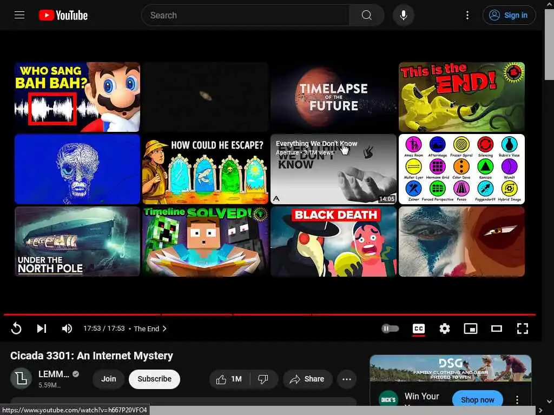Screen dimensions: 554x415
Task: Enter full screen mode
Action: pos(522,329)
